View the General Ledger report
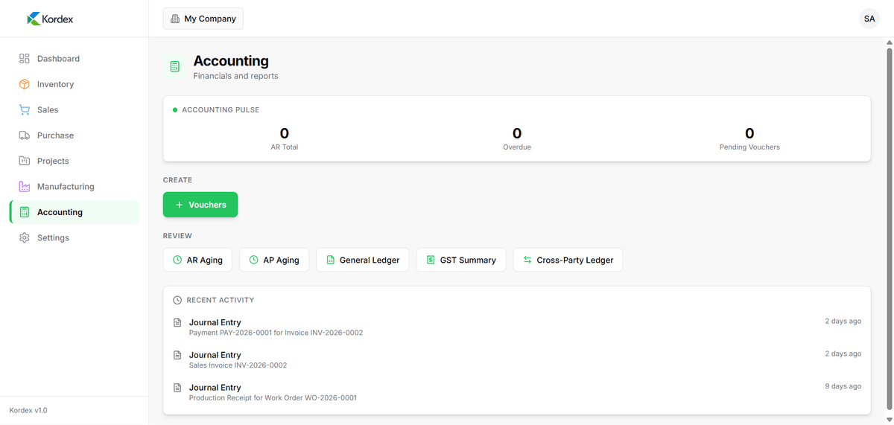 362,260
